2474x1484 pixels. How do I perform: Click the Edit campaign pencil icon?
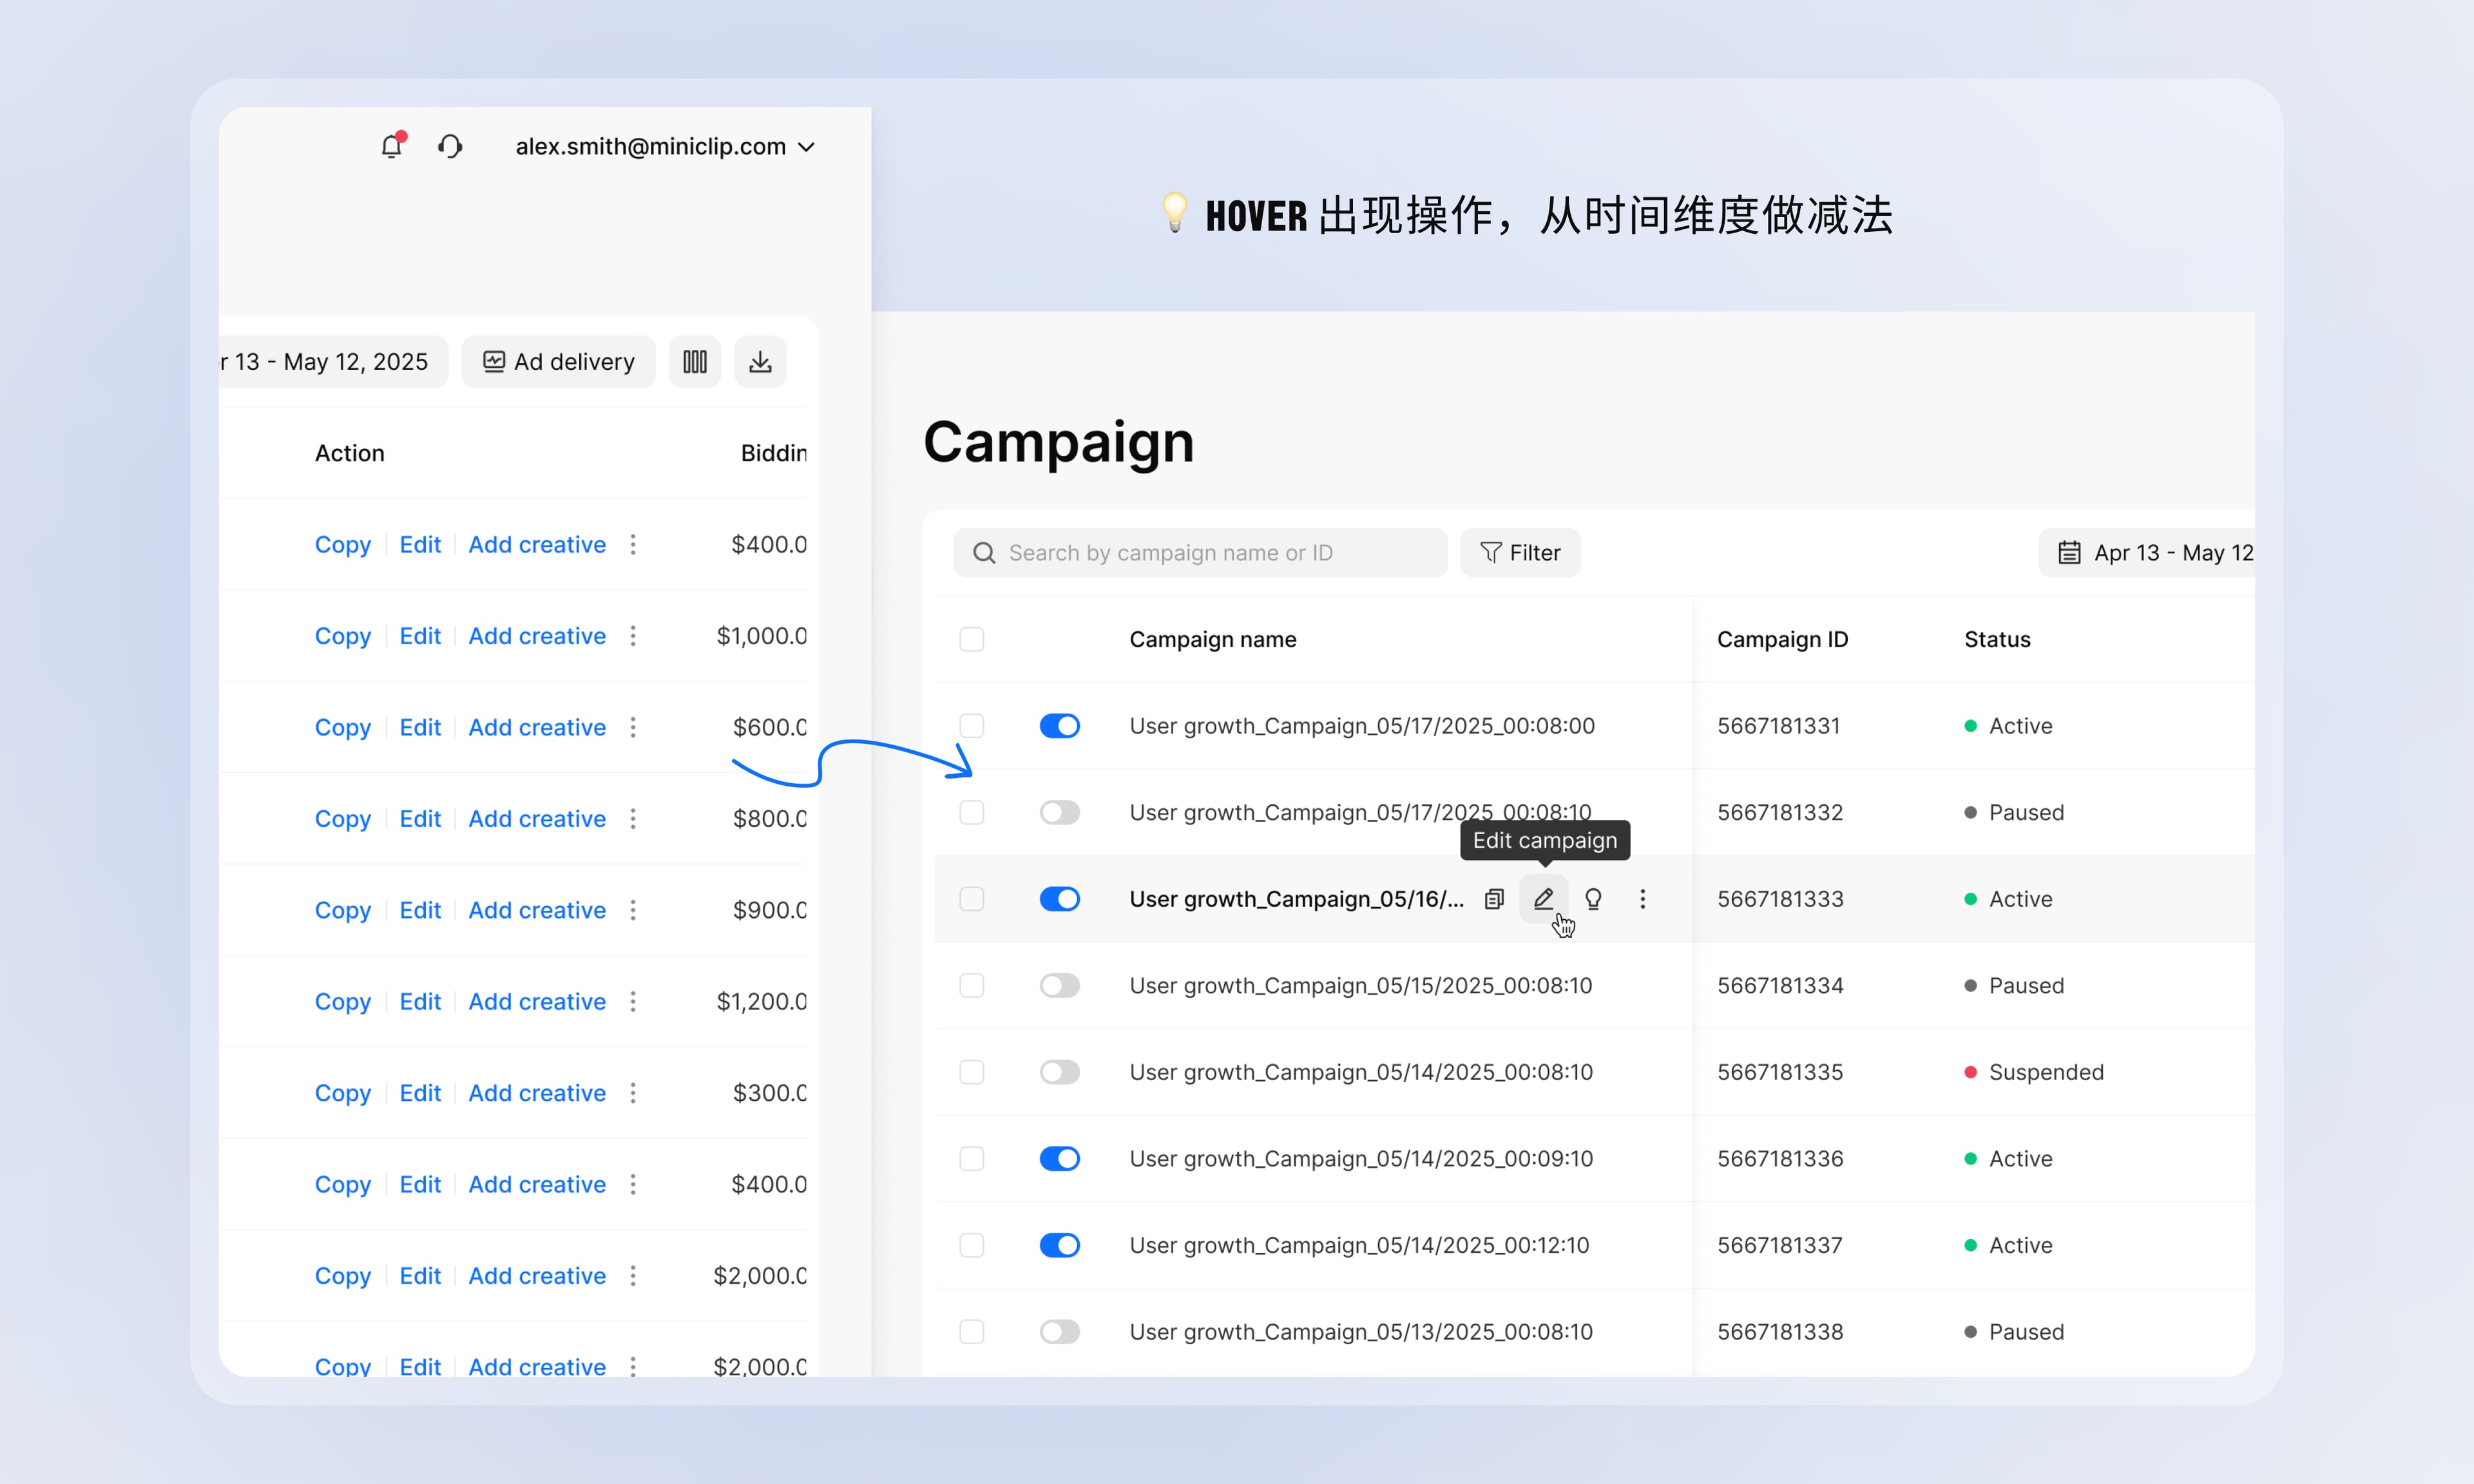[x=1544, y=898]
